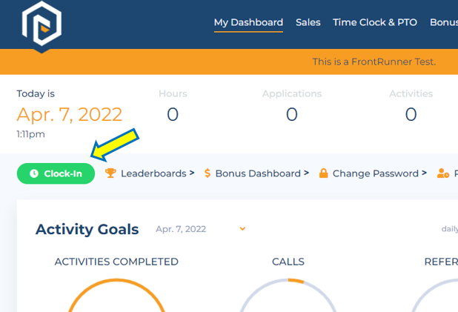The image size is (458, 312).
Task: Open the My Dashboard tab
Action: click(248, 22)
